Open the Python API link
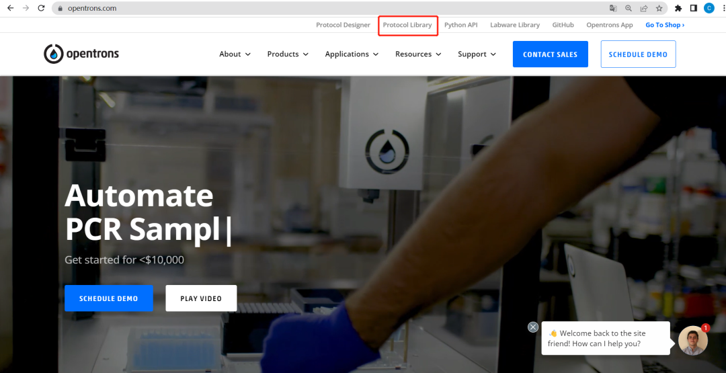The width and height of the screenshot is (726, 373). (x=460, y=25)
